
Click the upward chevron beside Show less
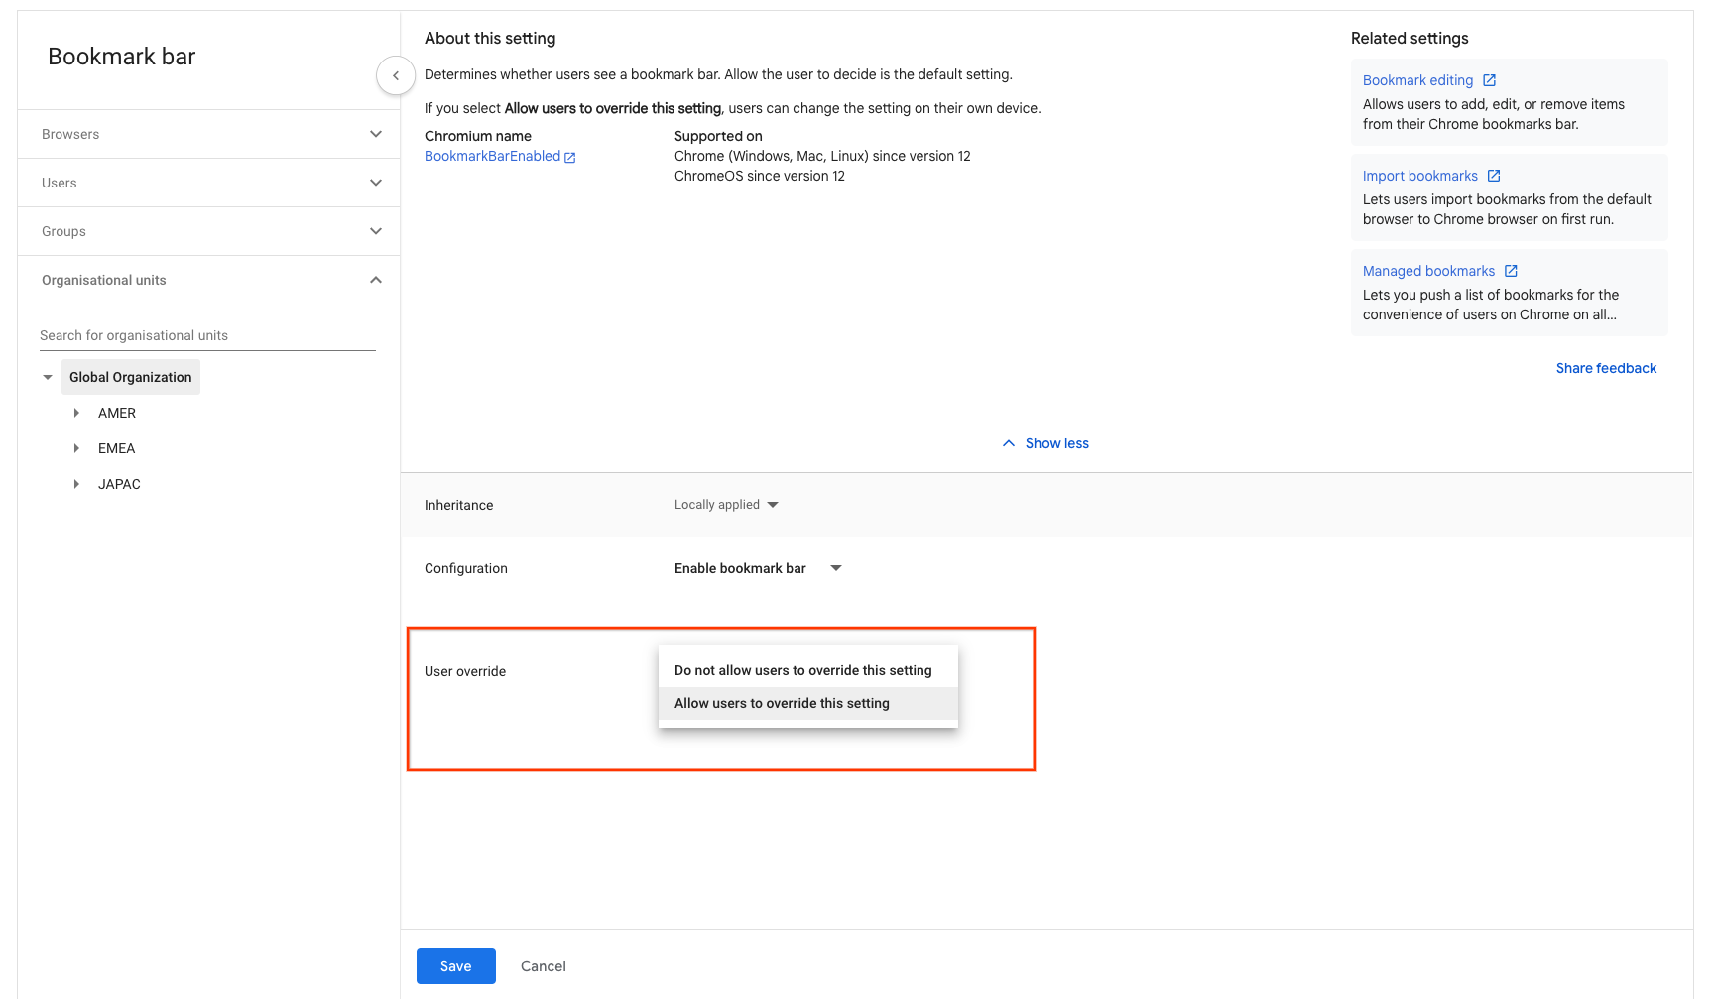tap(1009, 443)
